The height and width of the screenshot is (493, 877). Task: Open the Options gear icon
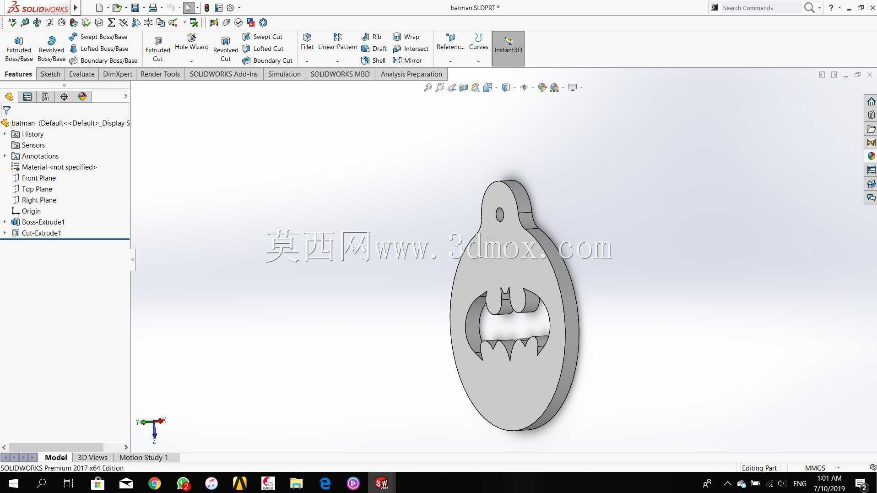click(230, 8)
